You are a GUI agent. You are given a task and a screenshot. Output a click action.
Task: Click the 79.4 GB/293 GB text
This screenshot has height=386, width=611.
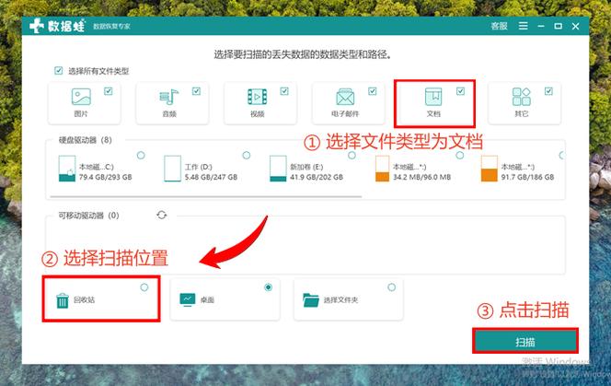[x=105, y=177]
